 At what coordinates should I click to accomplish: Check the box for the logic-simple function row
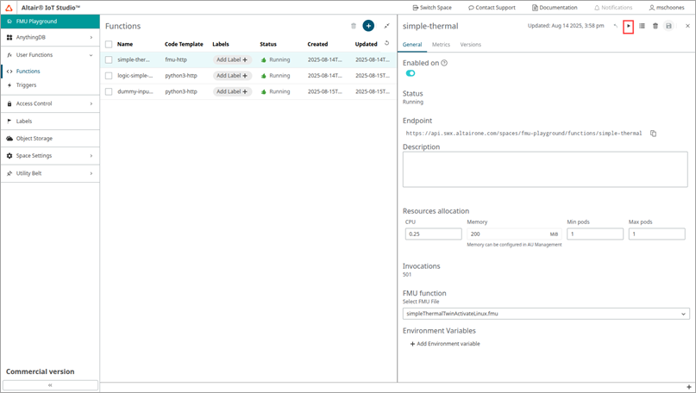coord(109,76)
